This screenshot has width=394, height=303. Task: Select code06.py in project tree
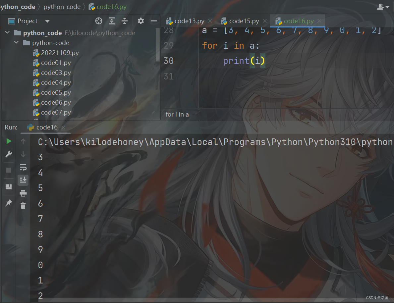click(x=56, y=102)
